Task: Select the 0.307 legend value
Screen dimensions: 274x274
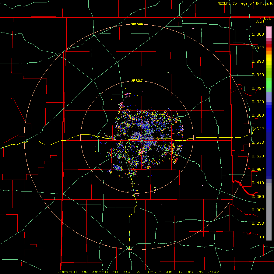Action: 258,210
